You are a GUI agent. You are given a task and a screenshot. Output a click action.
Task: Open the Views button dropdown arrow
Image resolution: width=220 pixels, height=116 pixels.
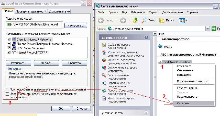[x=186, y=21]
